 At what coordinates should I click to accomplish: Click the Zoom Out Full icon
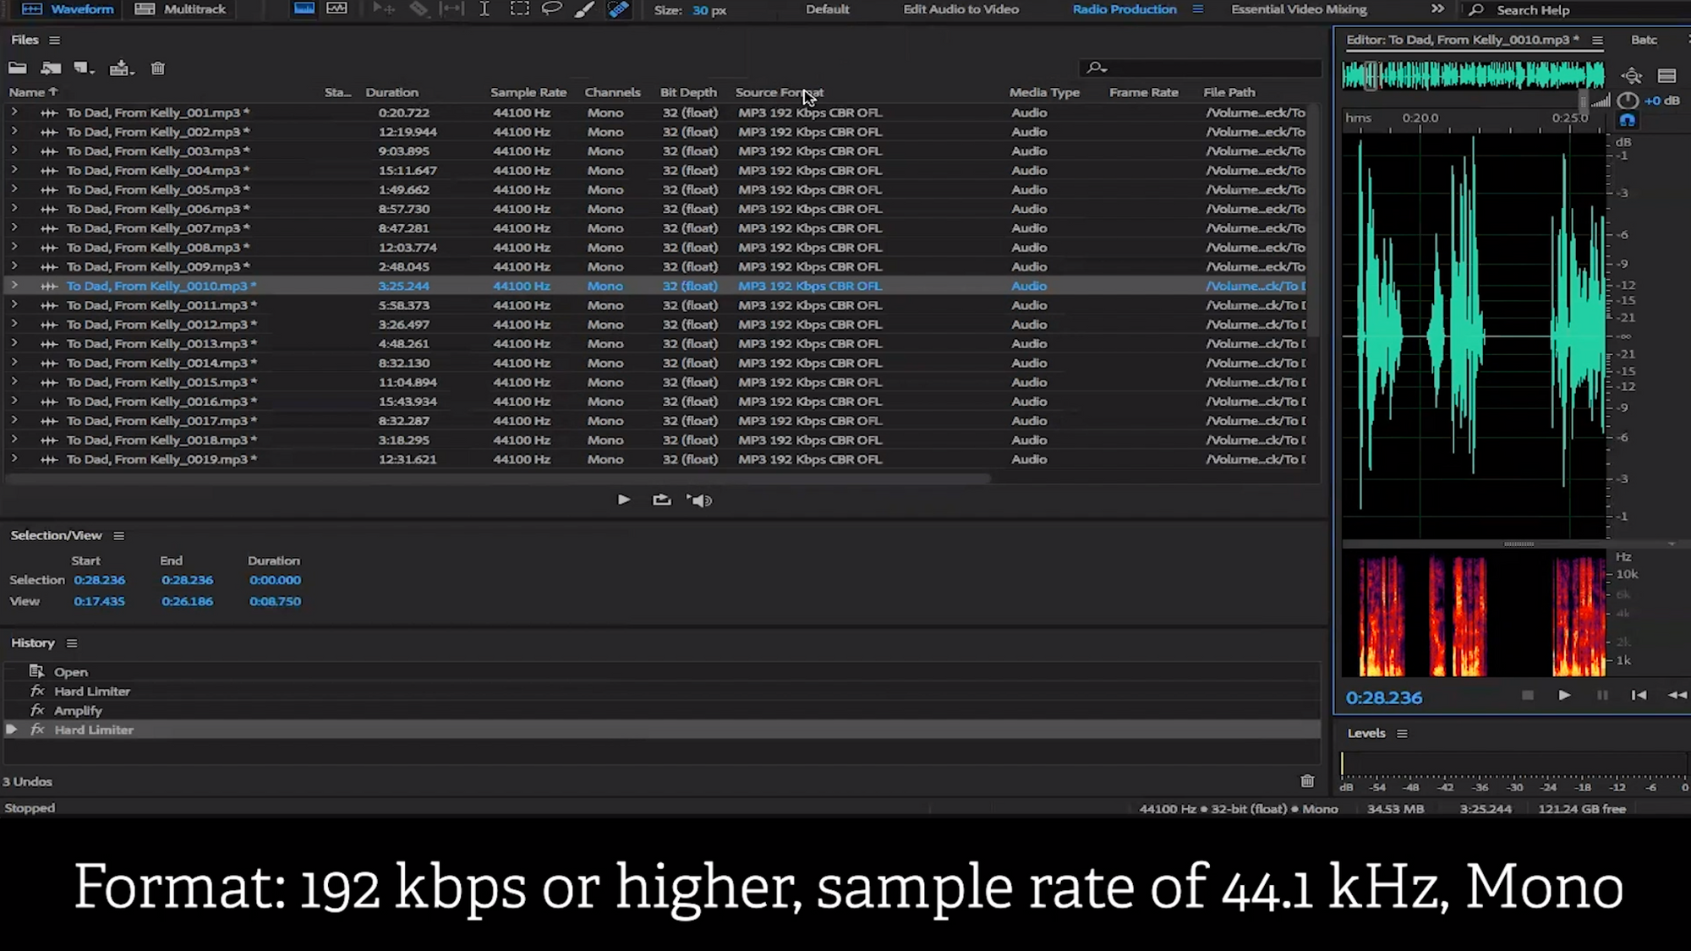(1632, 76)
